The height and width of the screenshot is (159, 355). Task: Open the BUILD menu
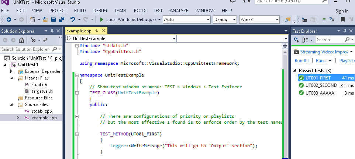80,11
